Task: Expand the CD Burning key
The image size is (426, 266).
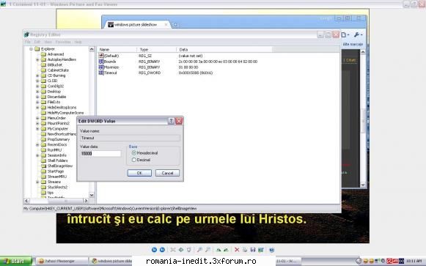Action: 37,75
